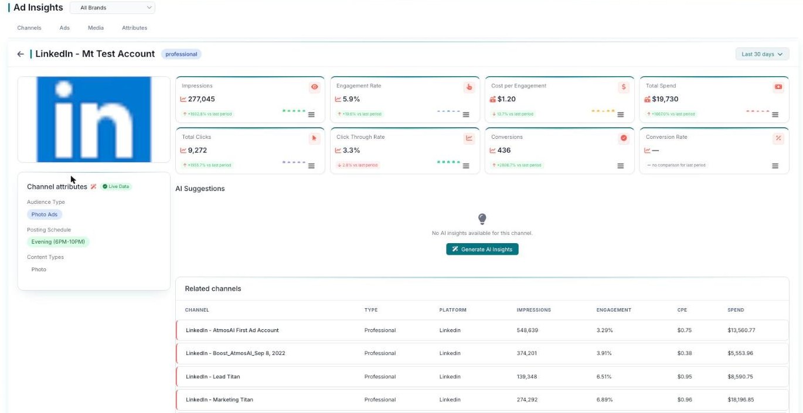The height and width of the screenshot is (413, 803).
Task: Open the Engagement Rate card hamburger menu
Action: [x=466, y=115]
